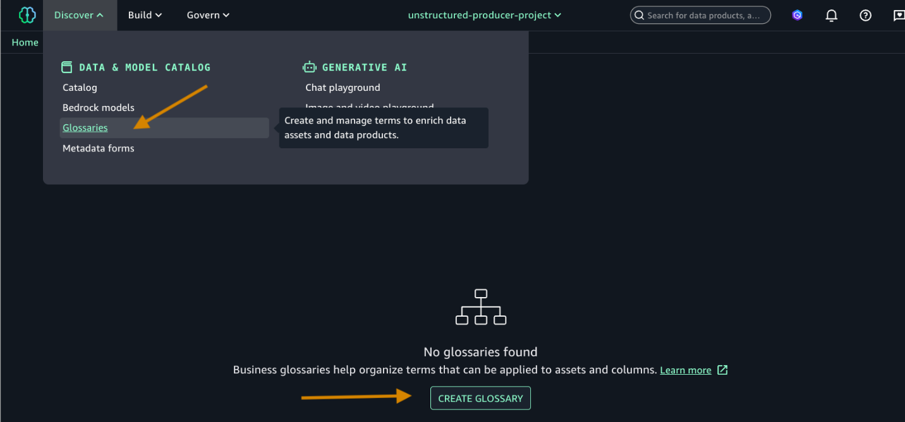The height and width of the screenshot is (422, 905).
Task: Open the feedback chat icon
Action: click(x=899, y=15)
